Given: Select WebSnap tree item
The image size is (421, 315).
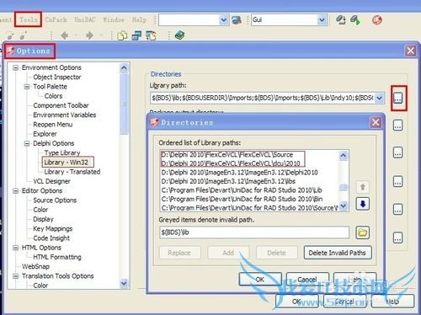Looking at the screenshot, I should click(35, 266).
